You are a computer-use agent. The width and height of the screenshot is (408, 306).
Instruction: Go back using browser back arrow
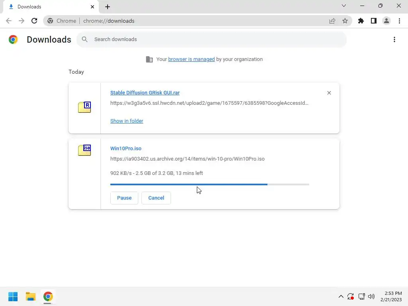click(x=9, y=21)
